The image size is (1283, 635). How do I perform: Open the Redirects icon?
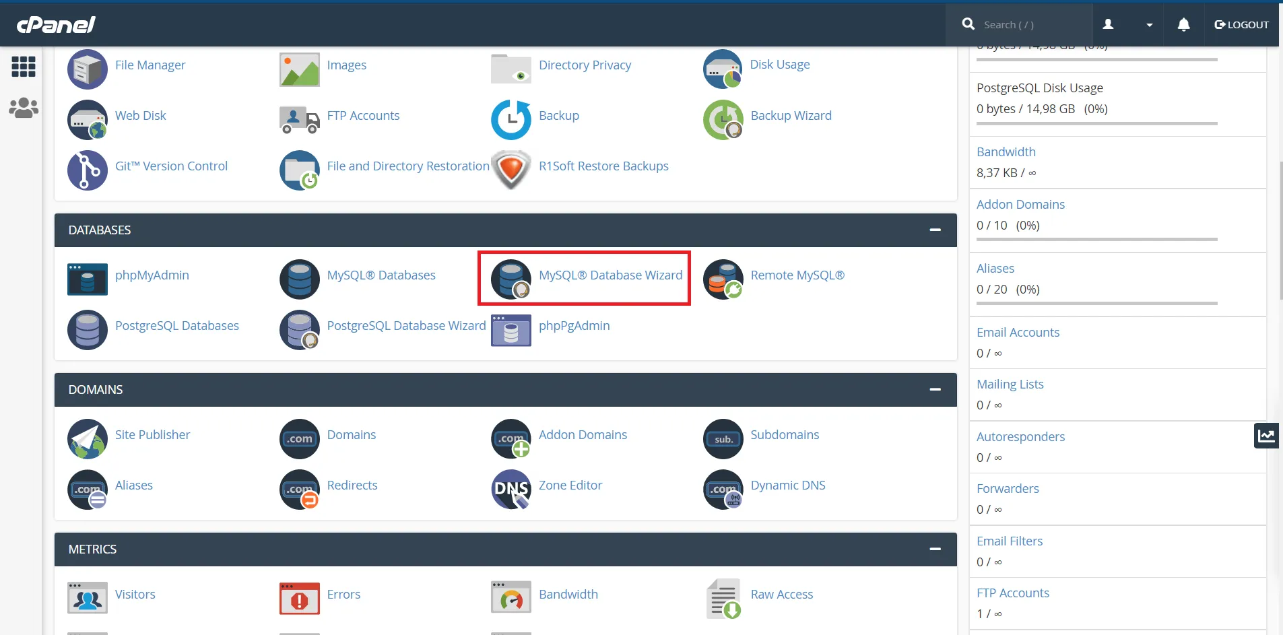click(300, 489)
